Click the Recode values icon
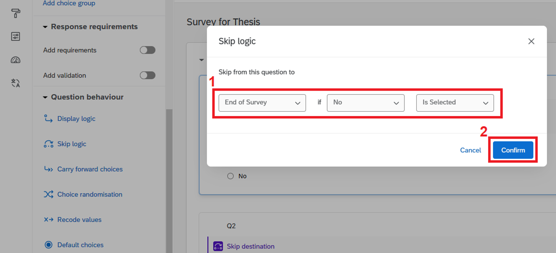 pyautogui.click(x=48, y=220)
